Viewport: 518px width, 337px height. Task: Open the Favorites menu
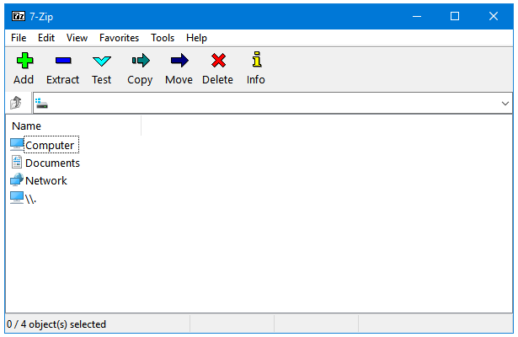[x=119, y=38]
